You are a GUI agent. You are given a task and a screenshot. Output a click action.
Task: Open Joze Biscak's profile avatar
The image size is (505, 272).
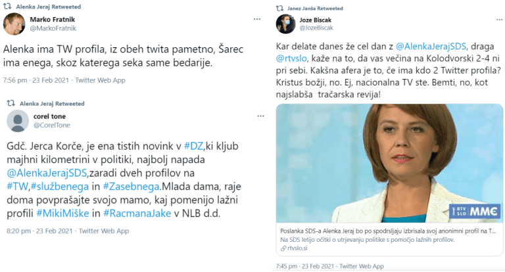coord(285,24)
